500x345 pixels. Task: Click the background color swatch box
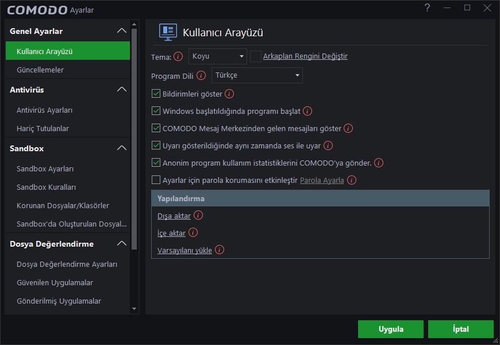tap(255, 56)
